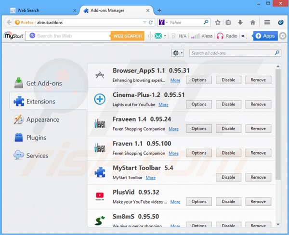
Task: Click the Yahoo search magnifier icon
Action: (206, 22)
